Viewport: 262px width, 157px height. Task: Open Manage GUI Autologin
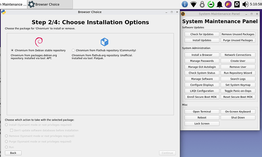[x=202, y=67]
